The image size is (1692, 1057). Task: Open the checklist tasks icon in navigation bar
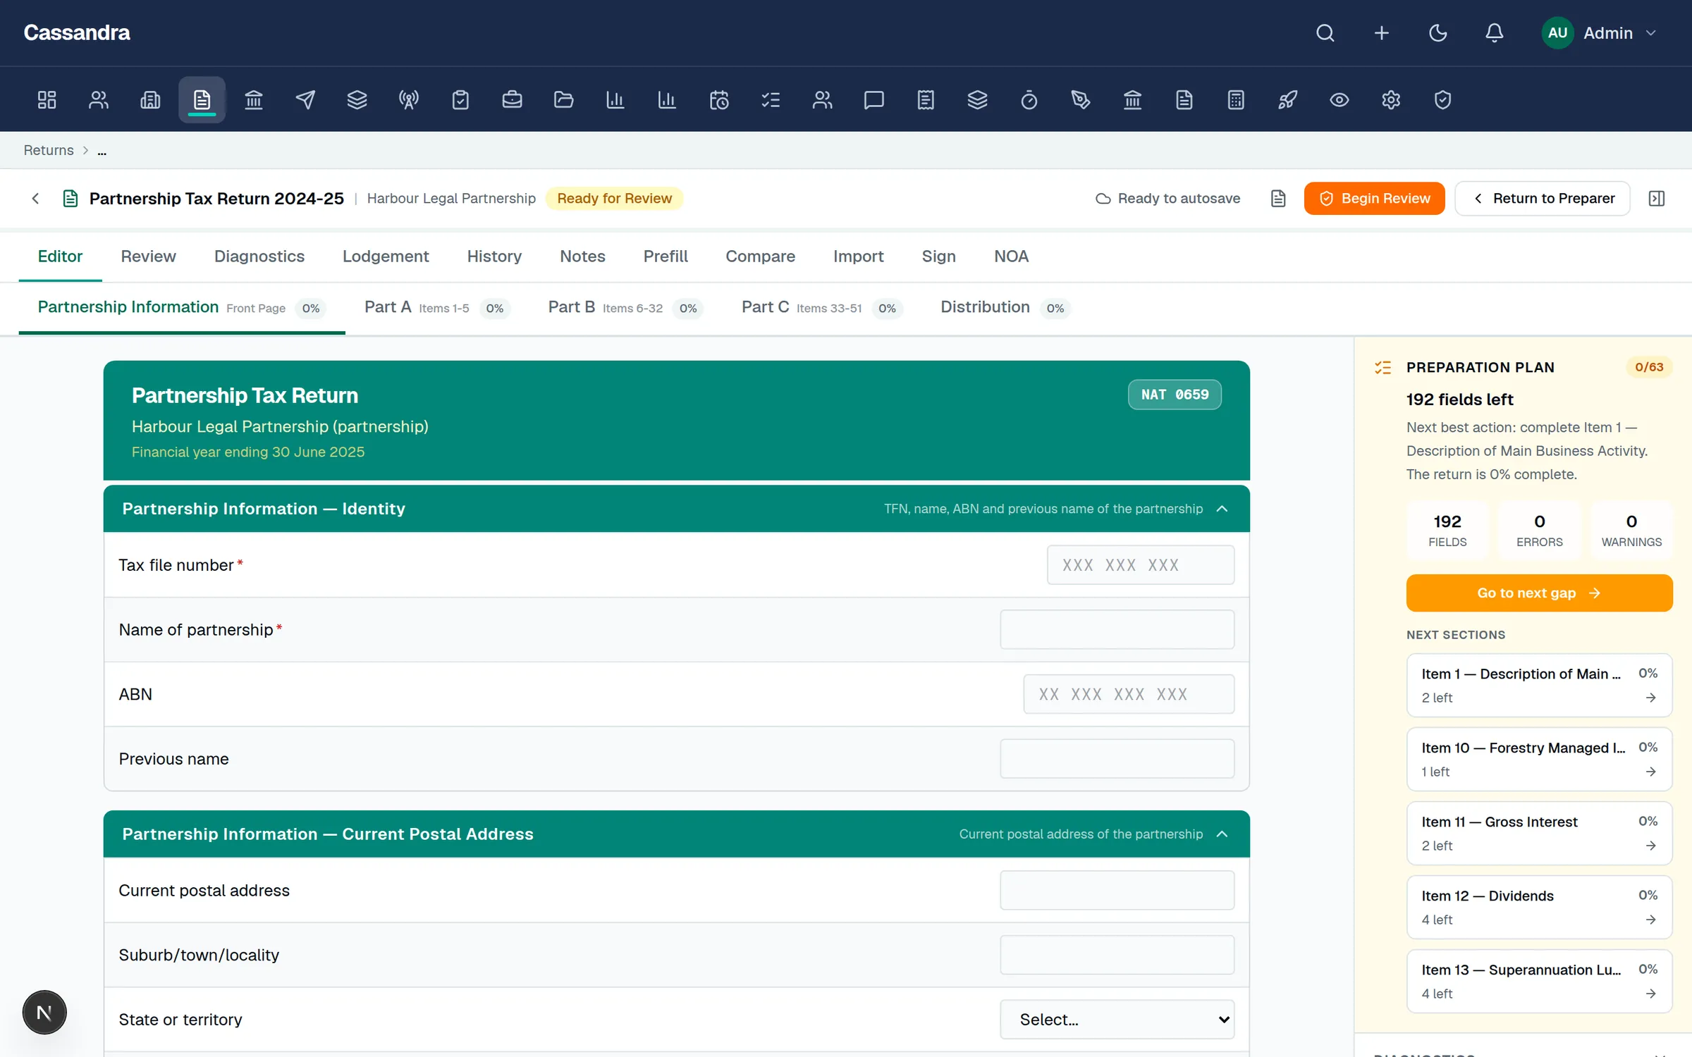coord(771,100)
